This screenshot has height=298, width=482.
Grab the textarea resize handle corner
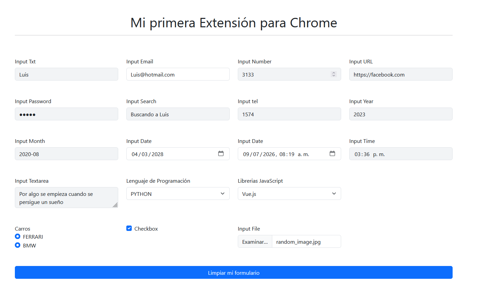click(115, 205)
